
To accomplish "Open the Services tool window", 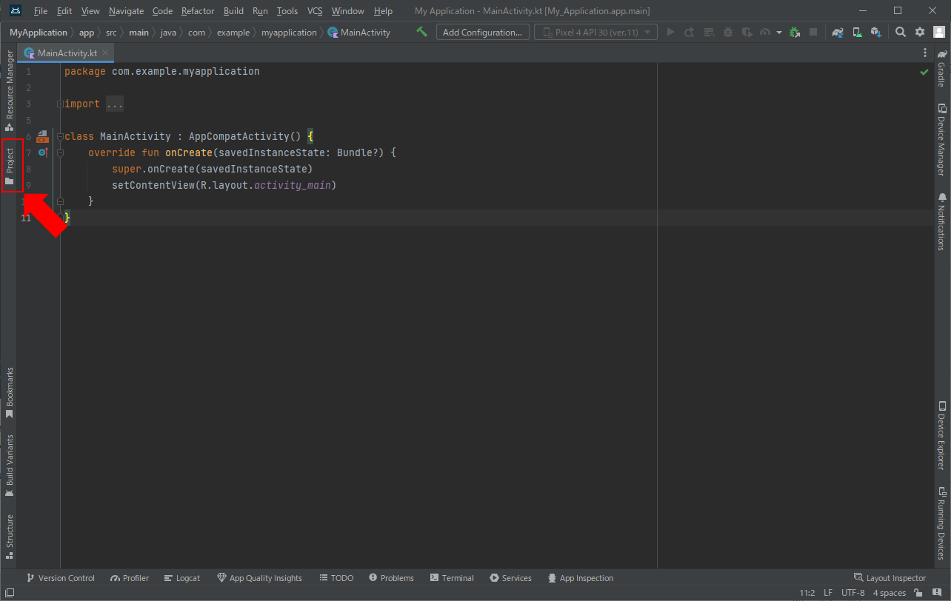I will [511, 578].
